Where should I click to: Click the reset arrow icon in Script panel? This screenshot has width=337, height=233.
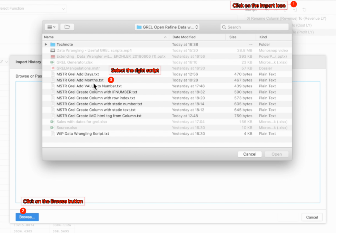[x=304, y=10]
